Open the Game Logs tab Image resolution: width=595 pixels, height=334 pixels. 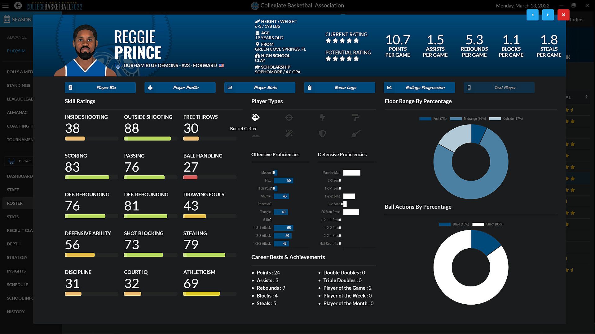(x=339, y=88)
